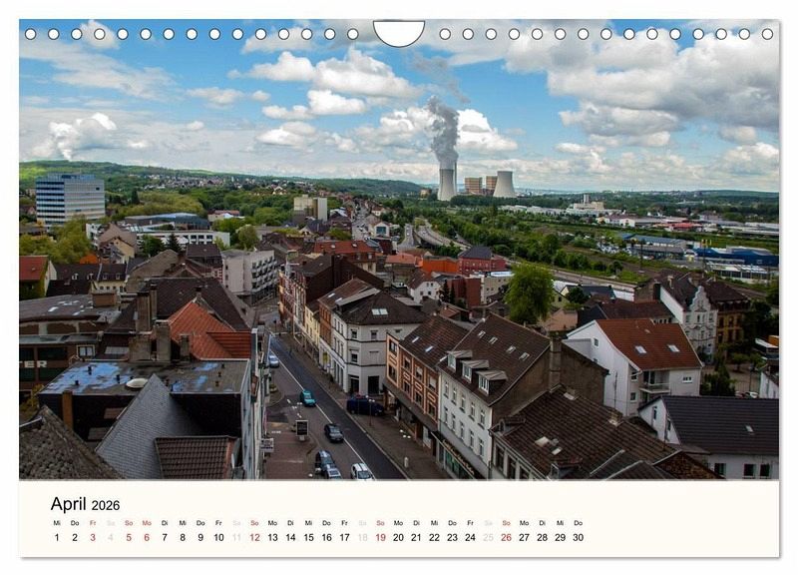
Task: Click the steaming cooling tower in the photo
Action: (x=447, y=182)
